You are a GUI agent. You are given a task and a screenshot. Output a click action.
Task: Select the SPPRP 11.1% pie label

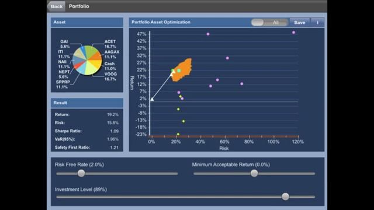(63, 85)
